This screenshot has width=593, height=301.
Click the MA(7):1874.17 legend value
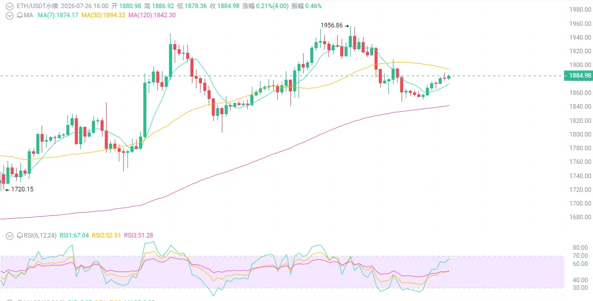58,15
